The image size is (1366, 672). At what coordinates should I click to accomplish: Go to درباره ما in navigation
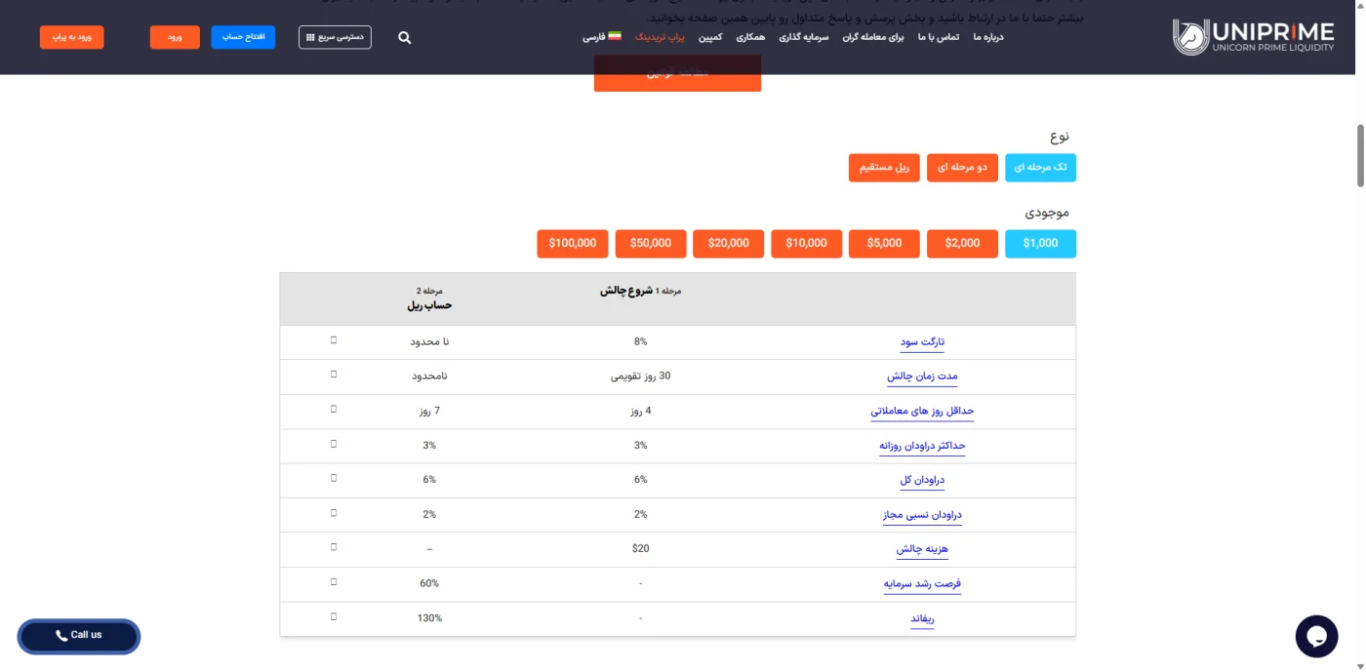(988, 37)
